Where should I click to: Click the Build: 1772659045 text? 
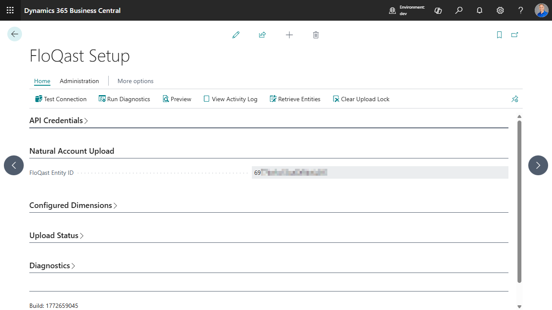tap(54, 306)
